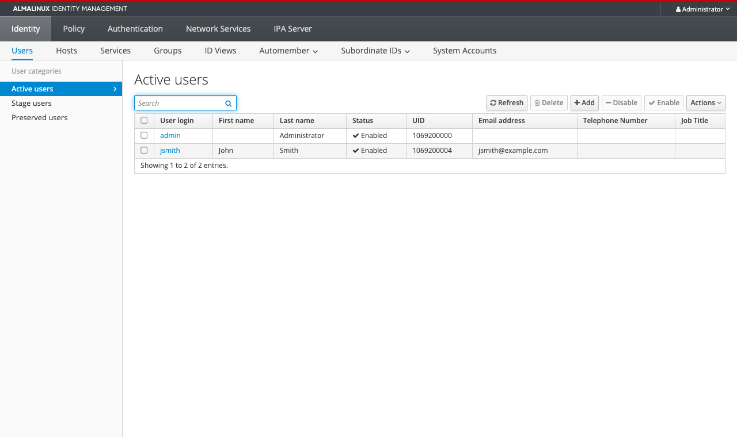Click the Disable user button
737x437 pixels.
621,103
